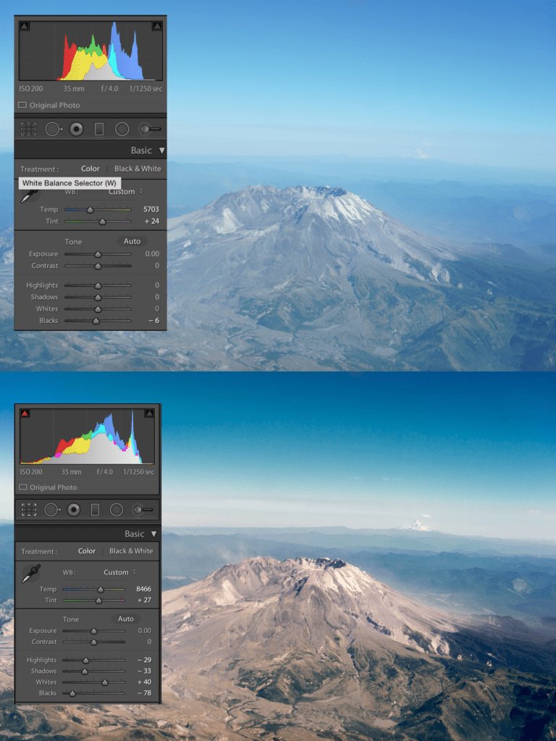This screenshot has width=556, height=741.
Task: Toggle shadow clipping indicator on upper histogram
Action: [24, 26]
